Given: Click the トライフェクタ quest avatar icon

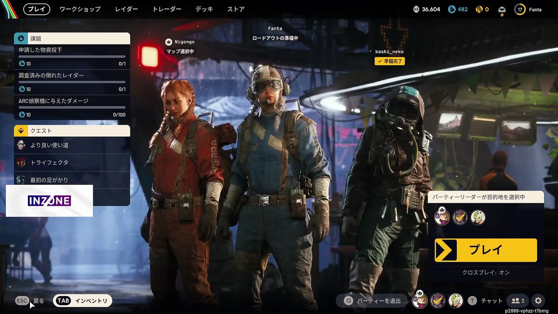Looking at the screenshot, I should tap(21, 163).
